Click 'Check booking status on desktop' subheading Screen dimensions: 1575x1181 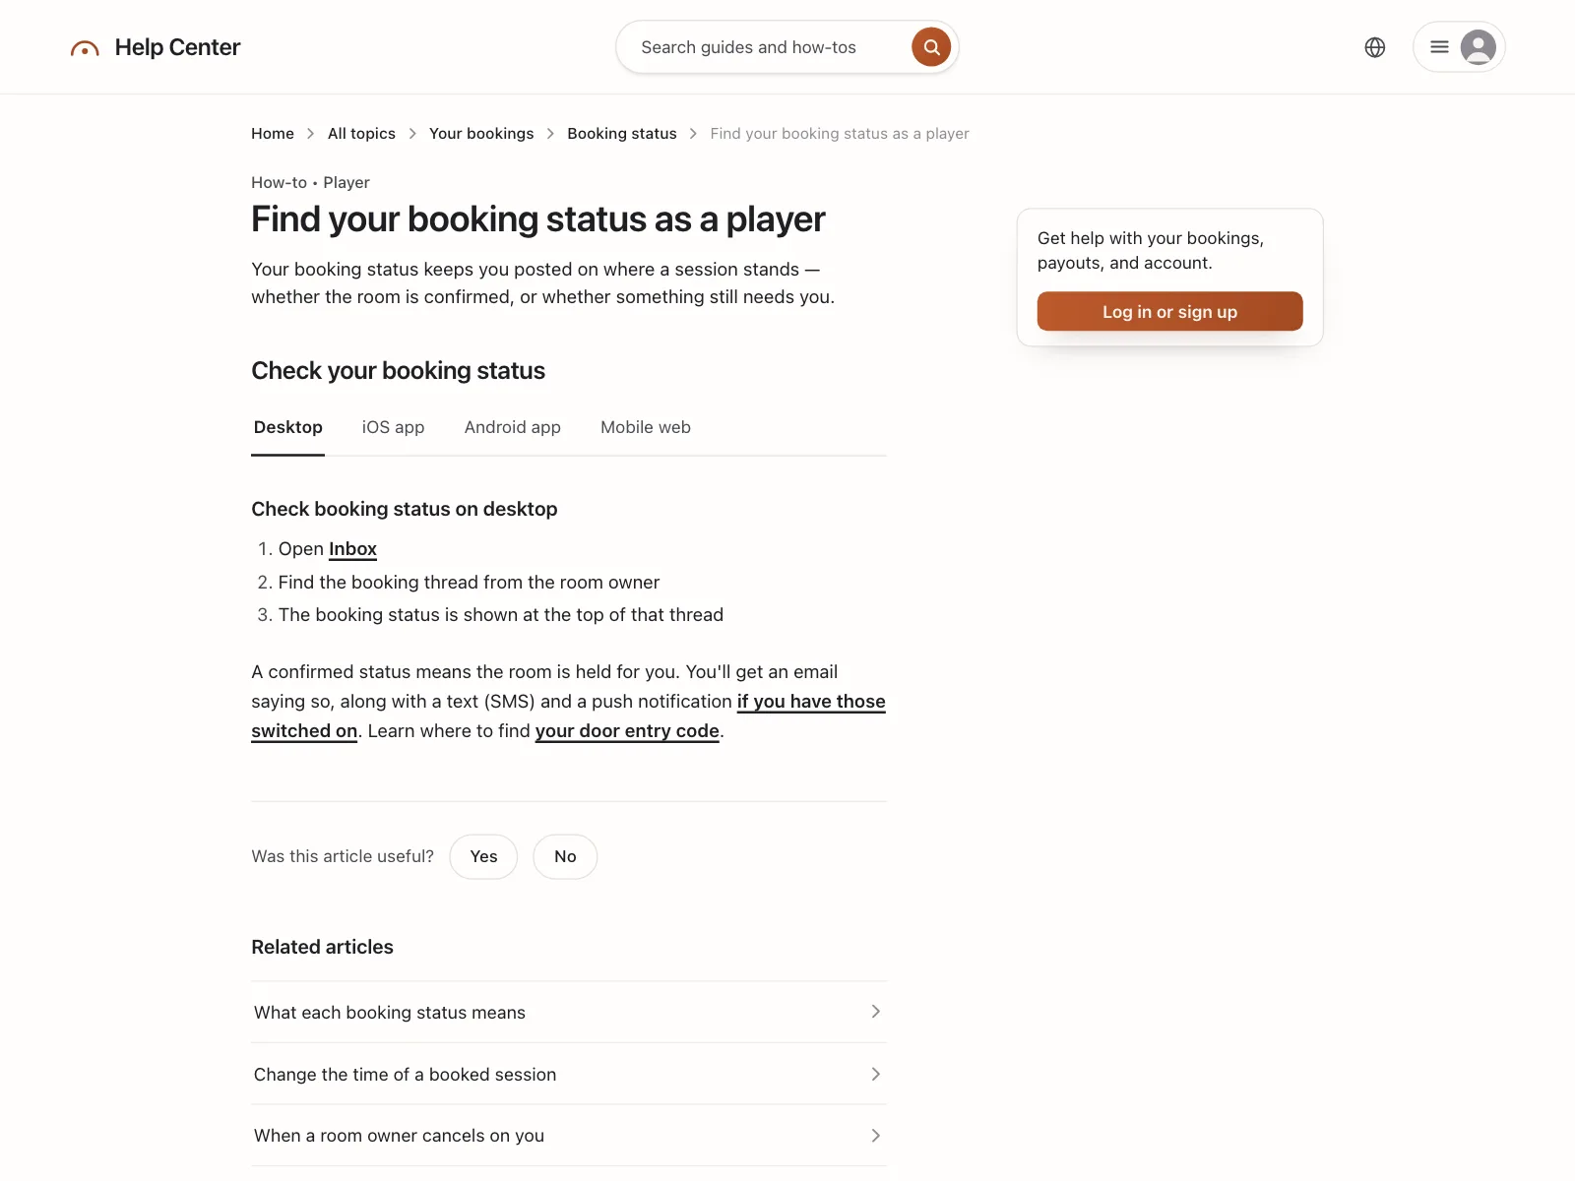click(405, 509)
